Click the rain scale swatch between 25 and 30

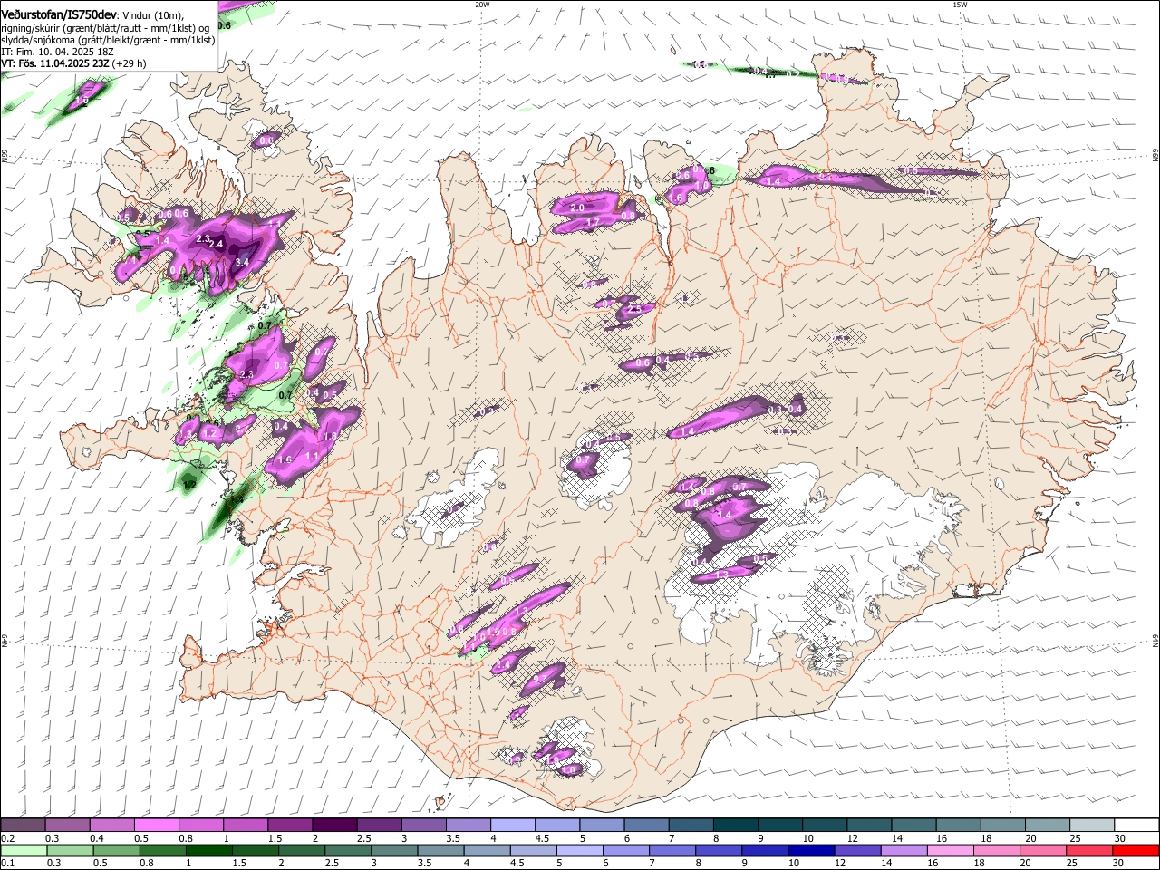[1087, 851]
